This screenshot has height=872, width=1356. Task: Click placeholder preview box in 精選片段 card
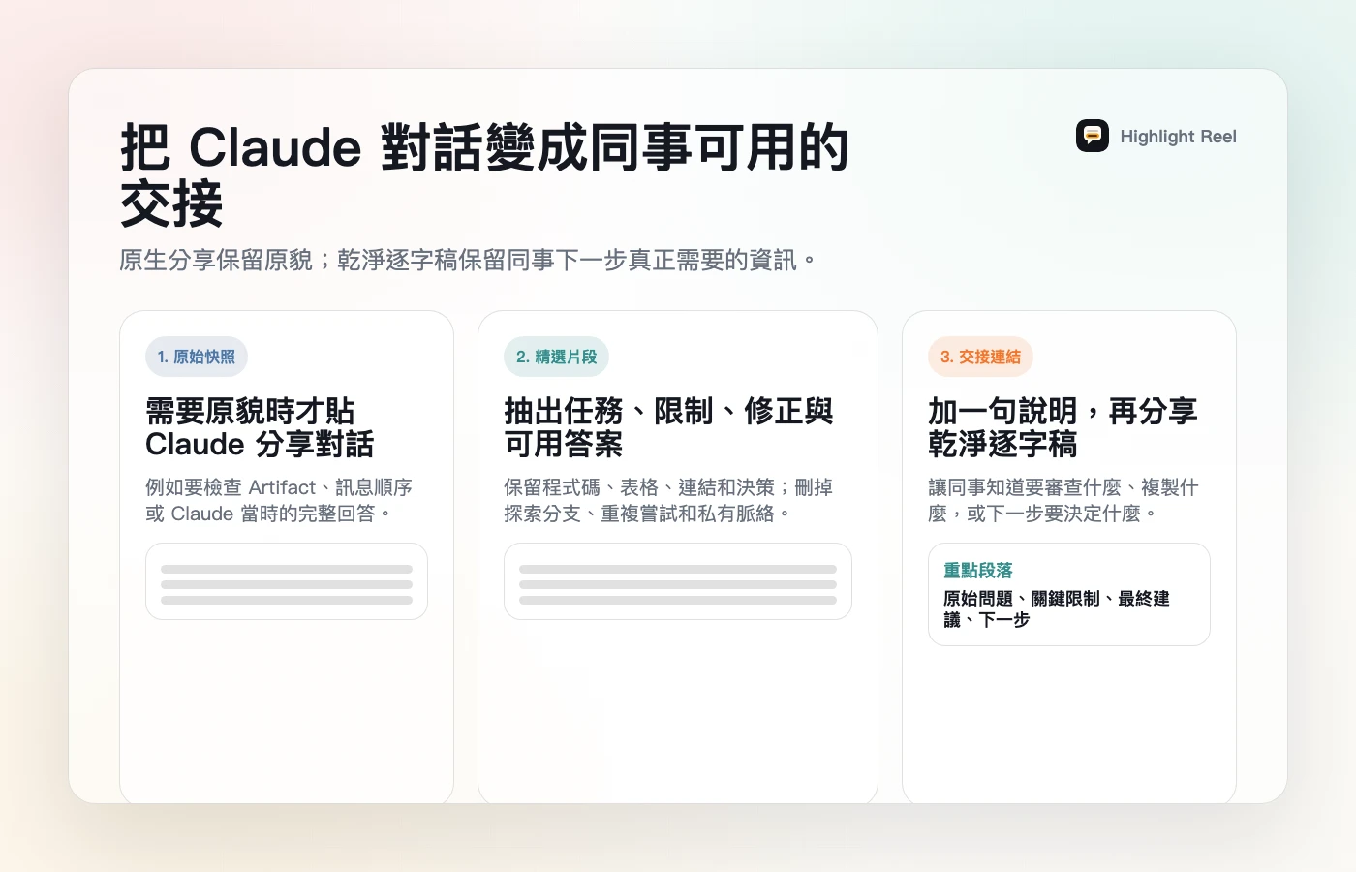click(x=678, y=581)
